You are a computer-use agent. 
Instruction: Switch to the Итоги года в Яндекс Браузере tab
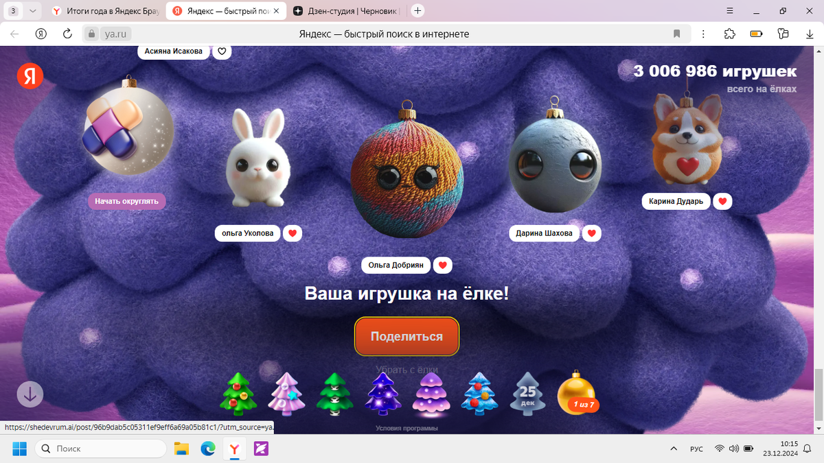(104, 11)
